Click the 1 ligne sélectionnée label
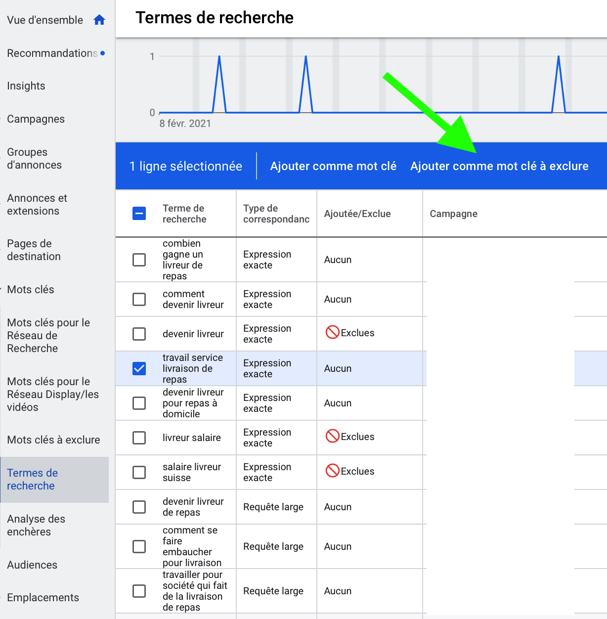Screen dimensions: 607x619 [186, 166]
